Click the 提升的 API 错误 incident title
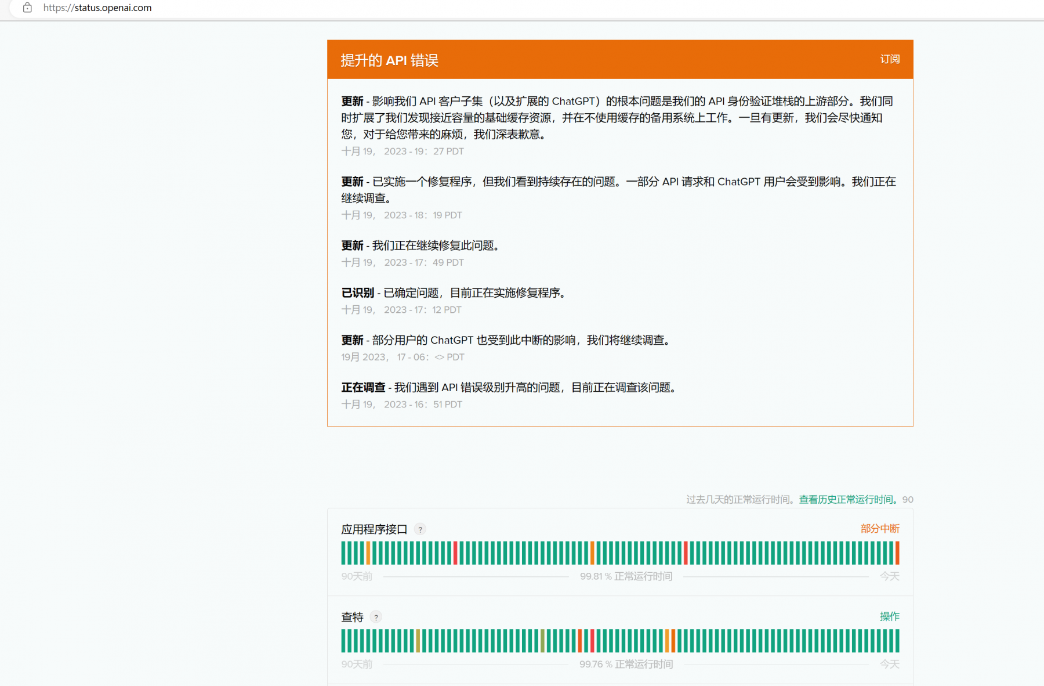Image resolution: width=1044 pixels, height=686 pixels. pyautogui.click(x=389, y=60)
